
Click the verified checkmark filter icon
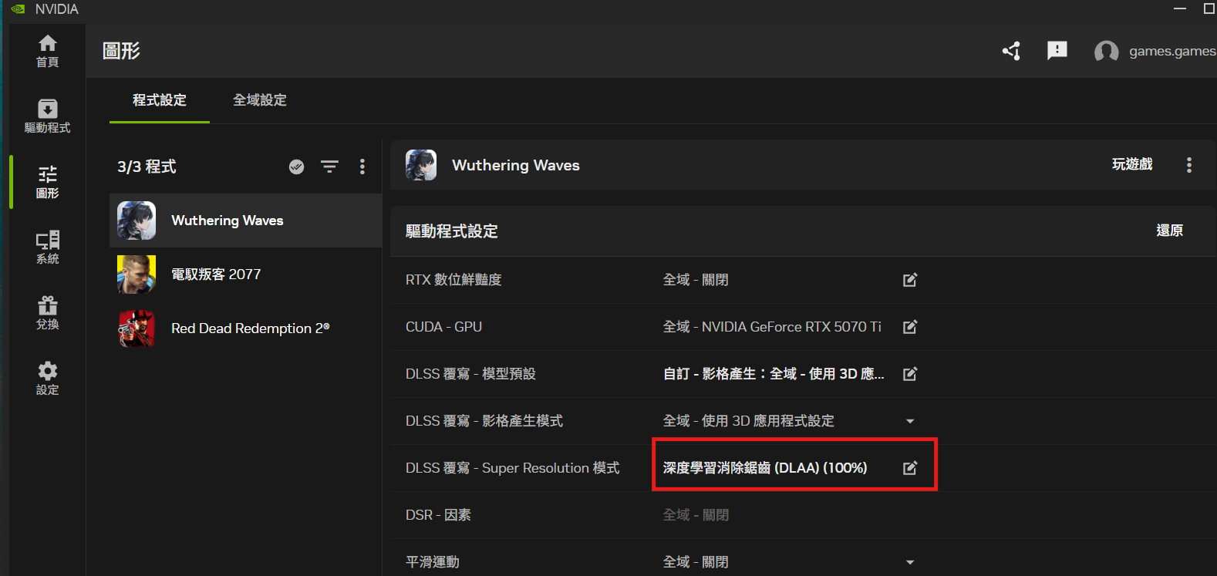pos(296,167)
